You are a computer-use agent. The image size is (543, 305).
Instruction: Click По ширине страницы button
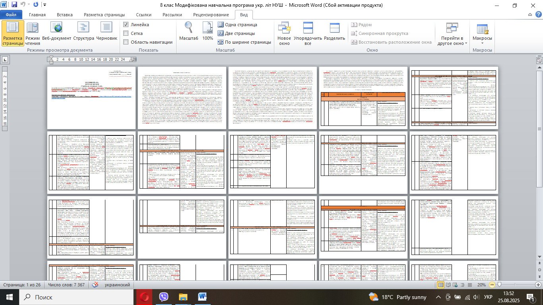point(244,42)
